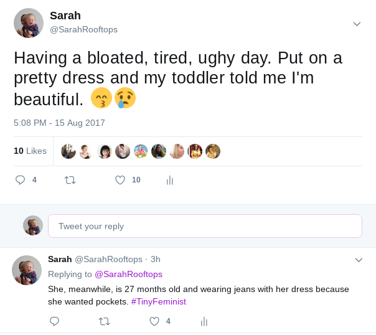The image size is (376, 335).
Task: Expand the main tweet options chevron
Action: (357, 24)
